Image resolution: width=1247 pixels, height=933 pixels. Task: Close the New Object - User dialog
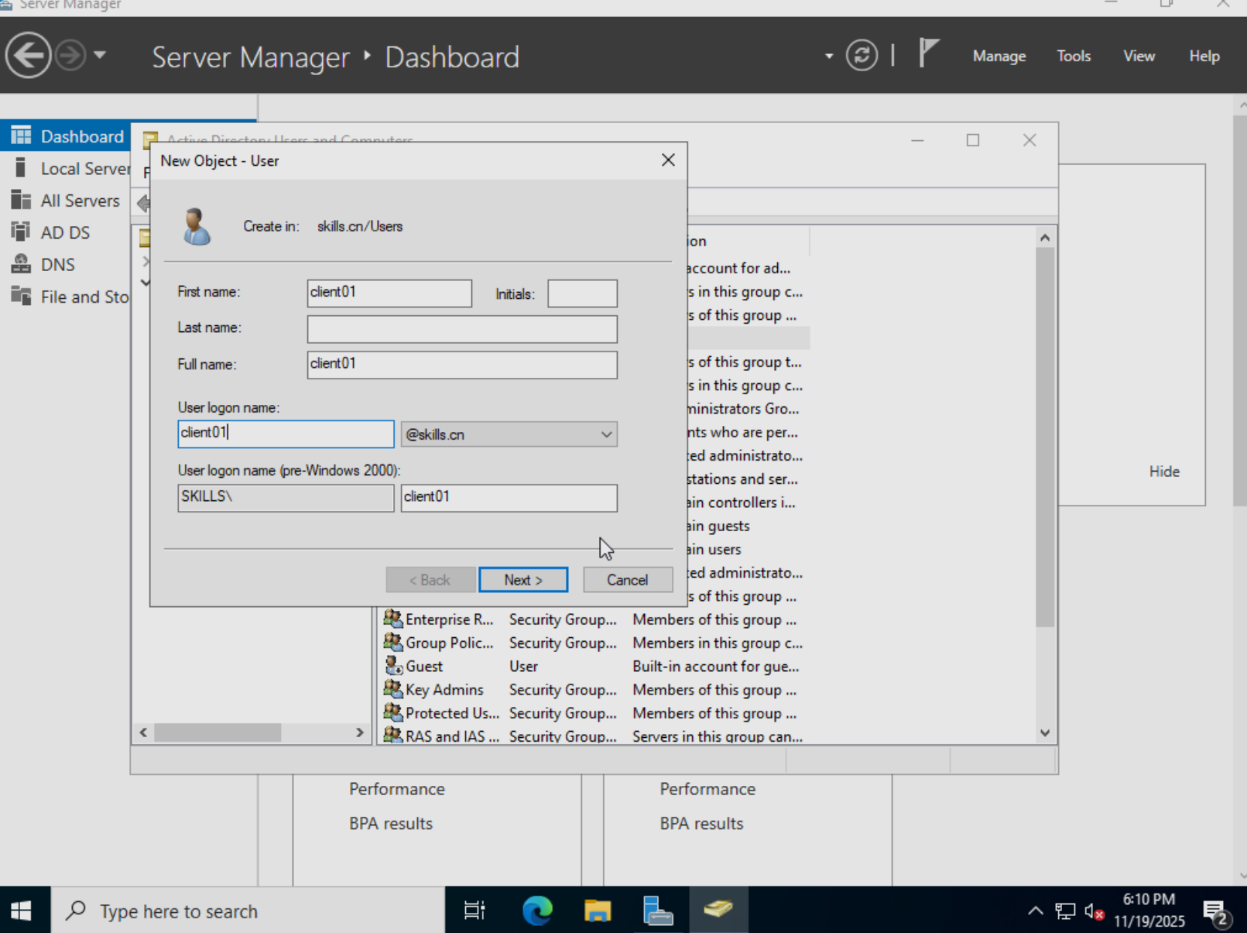pyautogui.click(x=668, y=160)
